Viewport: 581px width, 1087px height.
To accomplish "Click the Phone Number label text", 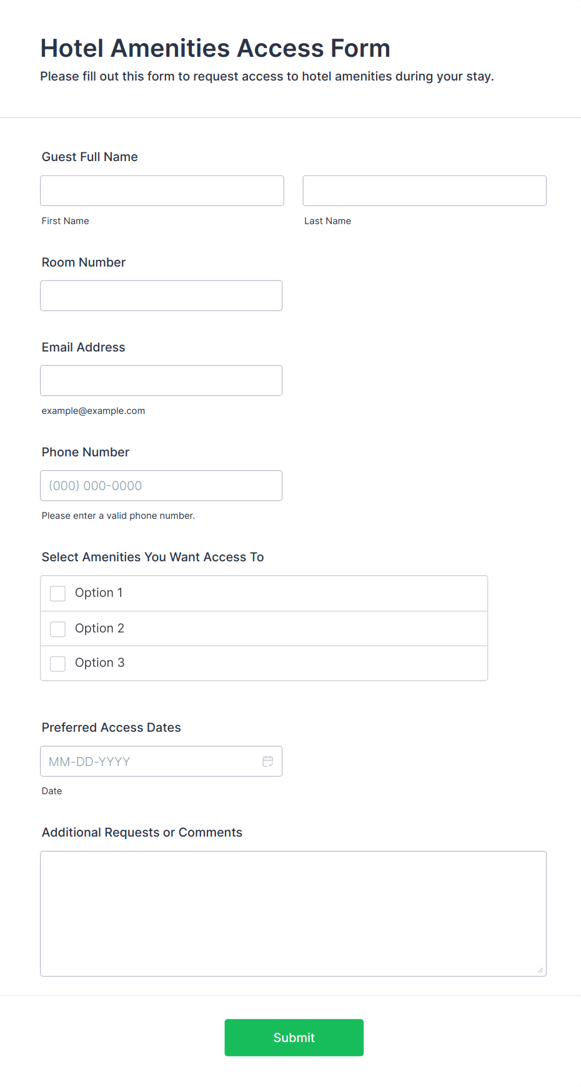I will click(86, 452).
